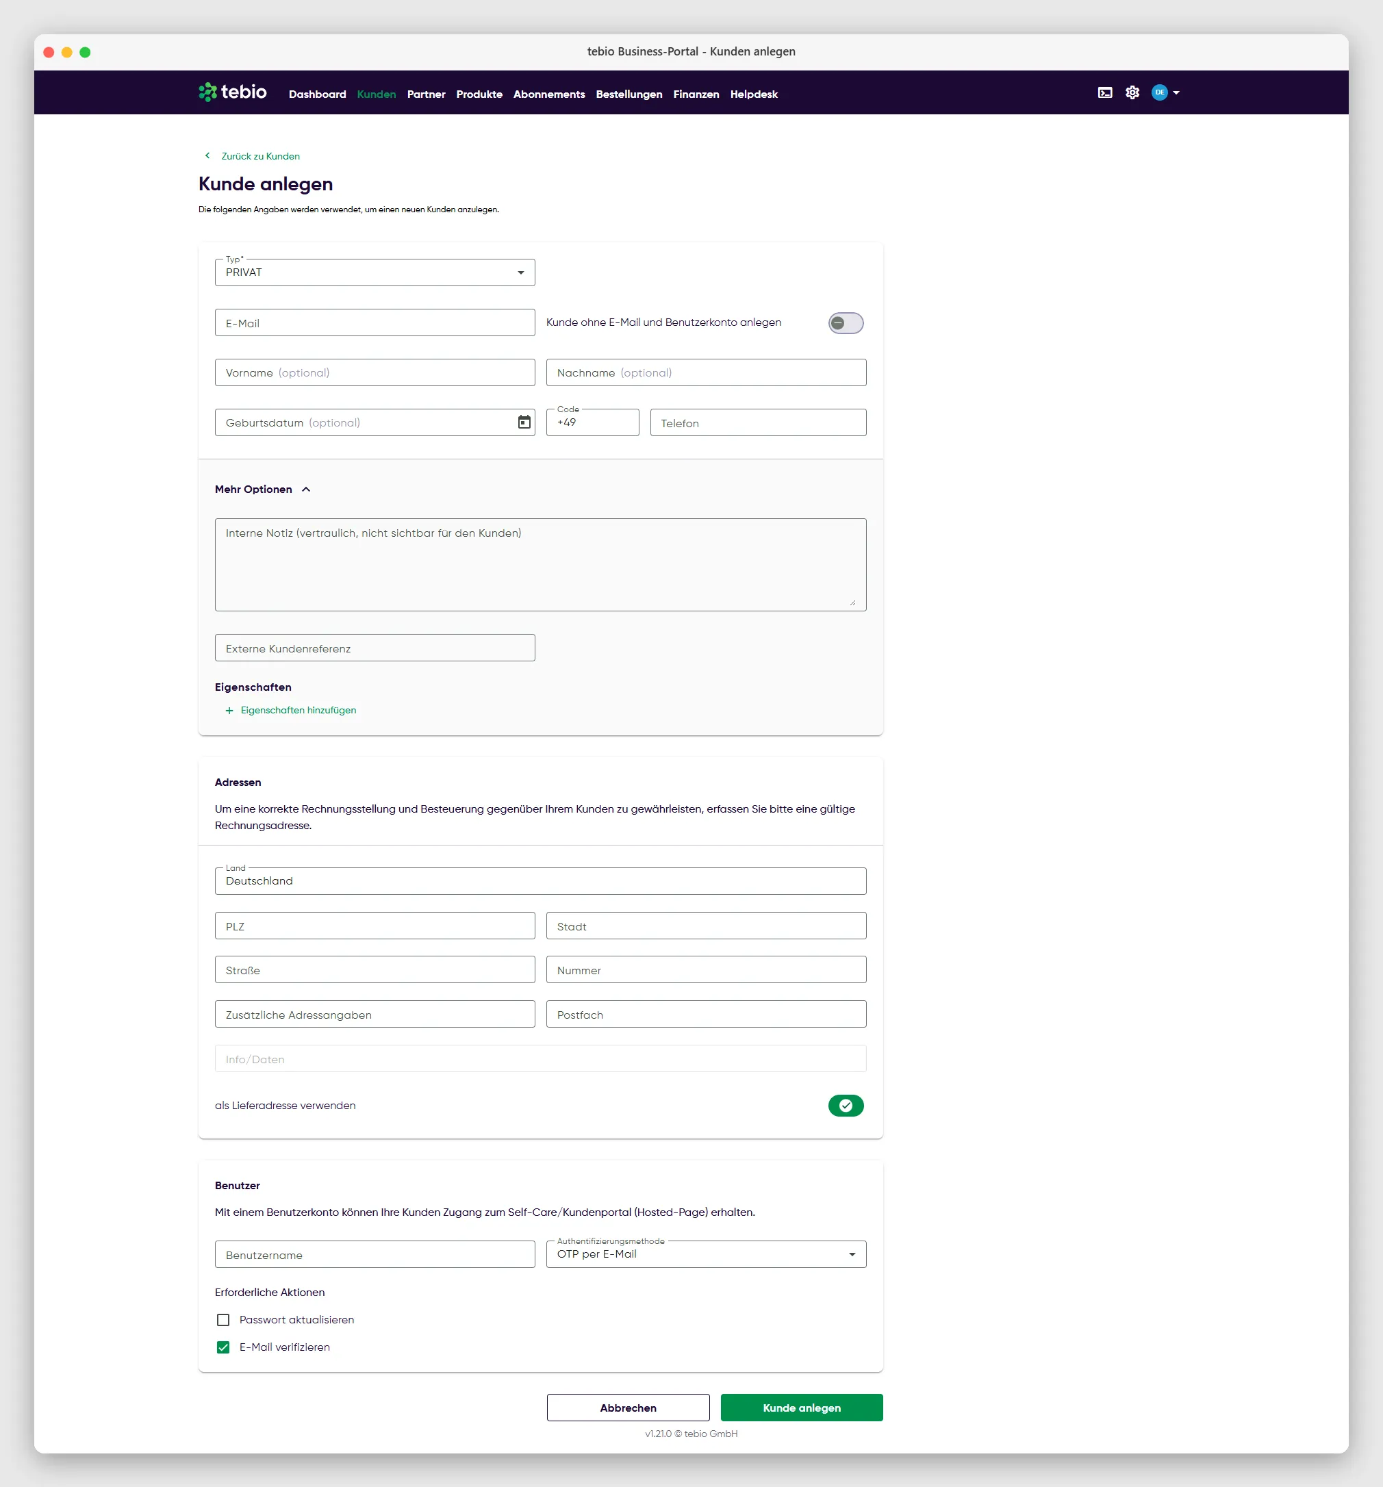This screenshot has height=1487, width=1383.
Task: Focus the Nachname input field
Action: click(x=706, y=372)
